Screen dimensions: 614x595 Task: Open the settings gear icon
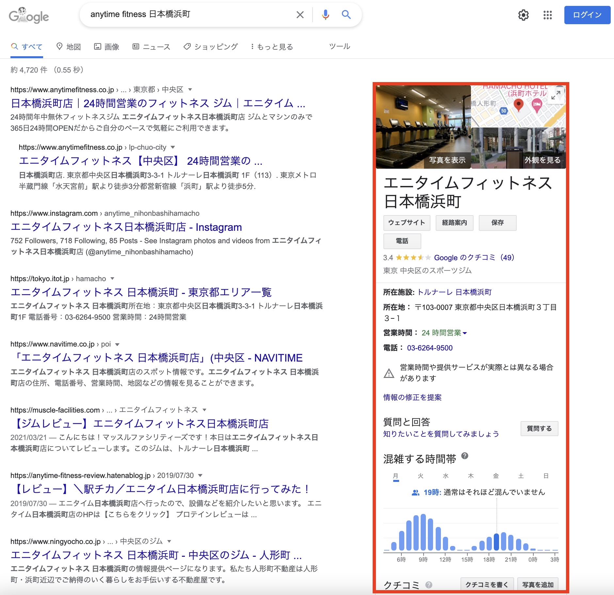click(523, 15)
